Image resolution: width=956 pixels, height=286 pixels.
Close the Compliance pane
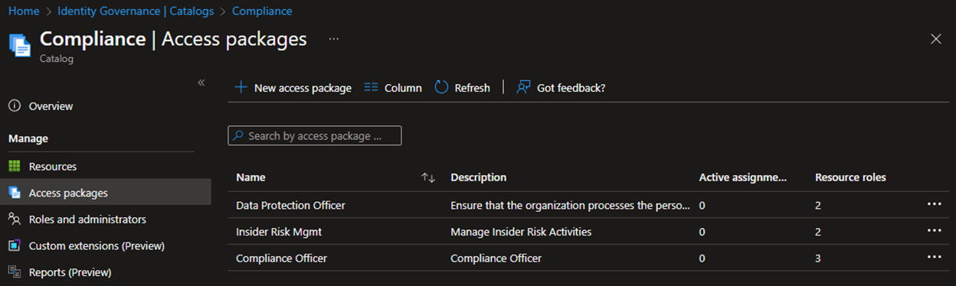pos(935,39)
